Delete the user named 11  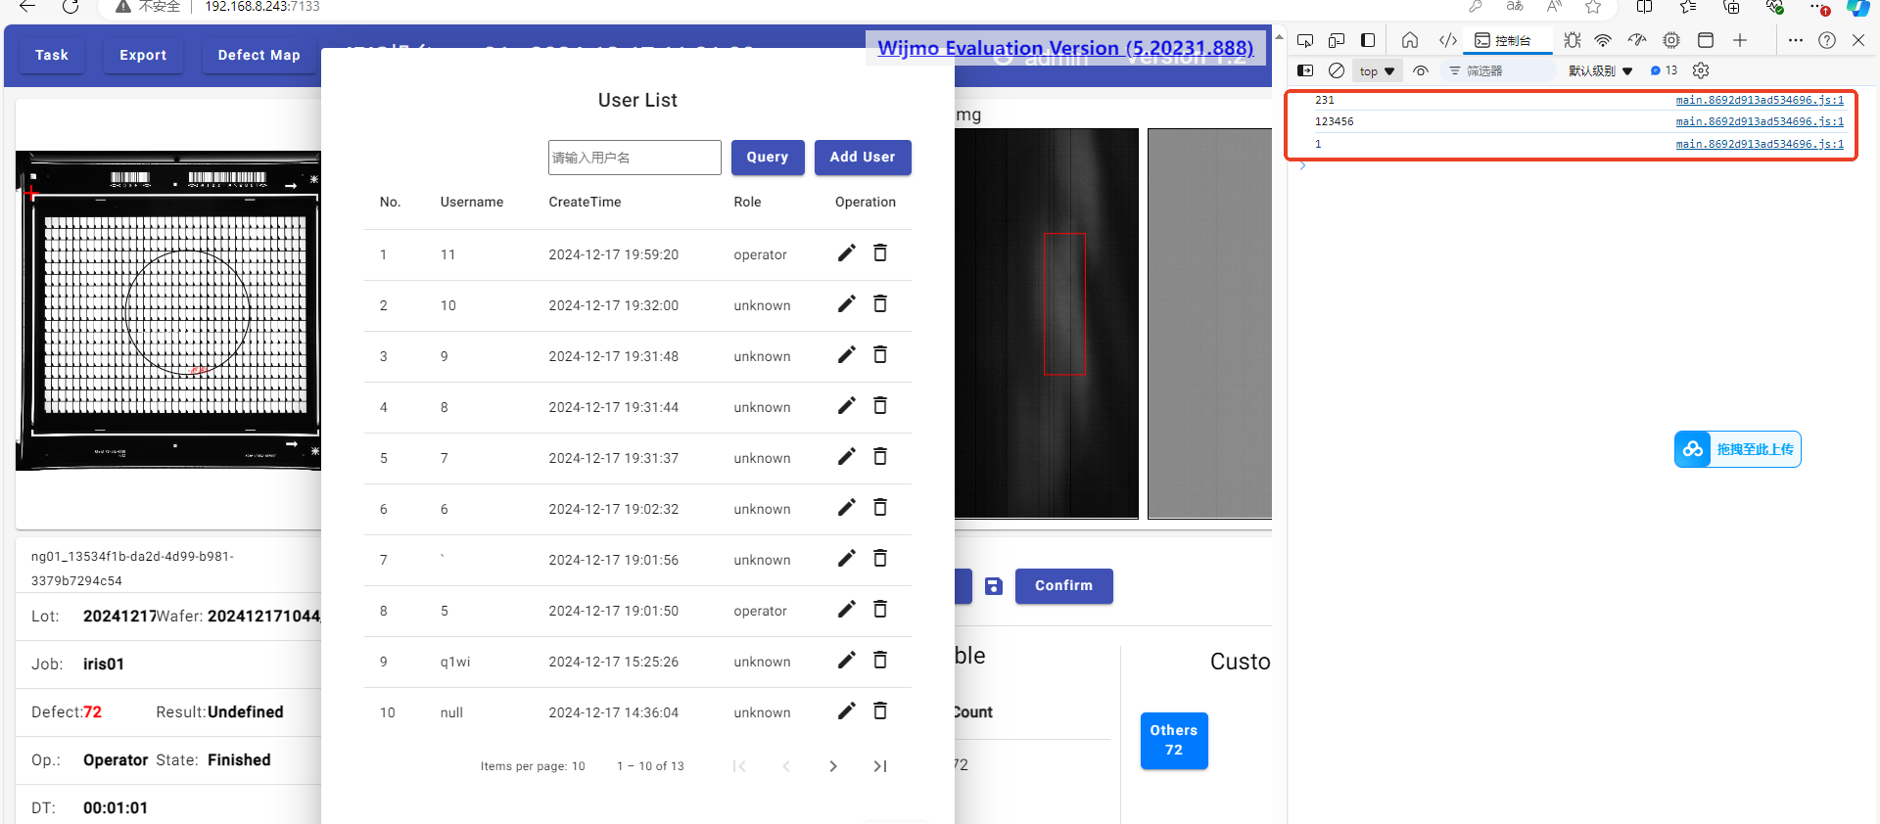click(x=880, y=253)
